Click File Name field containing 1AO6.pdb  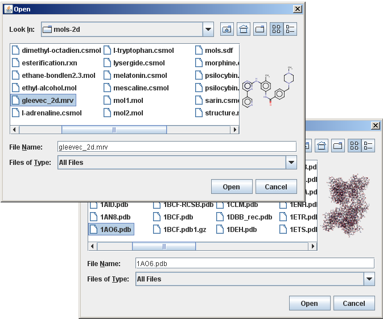click(x=254, y=263)
